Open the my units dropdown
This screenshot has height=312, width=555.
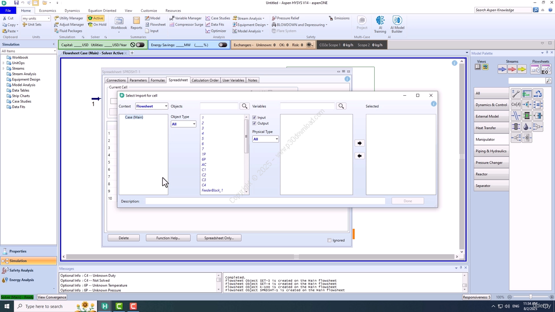click(x=36, y=18)
